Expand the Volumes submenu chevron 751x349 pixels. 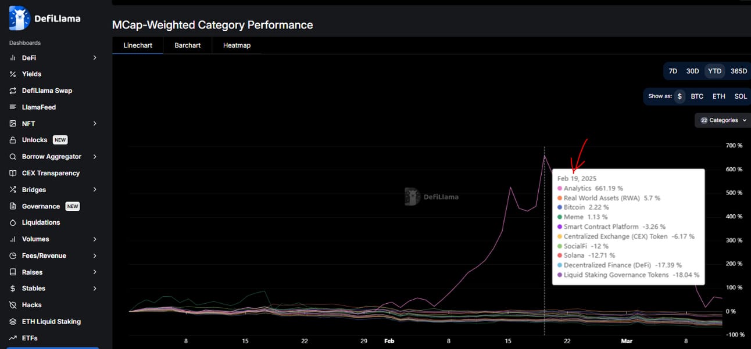pos(95,239)
